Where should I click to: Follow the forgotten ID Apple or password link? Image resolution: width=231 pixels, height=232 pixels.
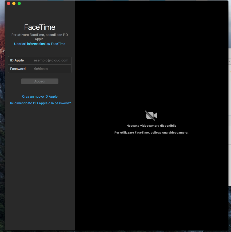point(40,103)
